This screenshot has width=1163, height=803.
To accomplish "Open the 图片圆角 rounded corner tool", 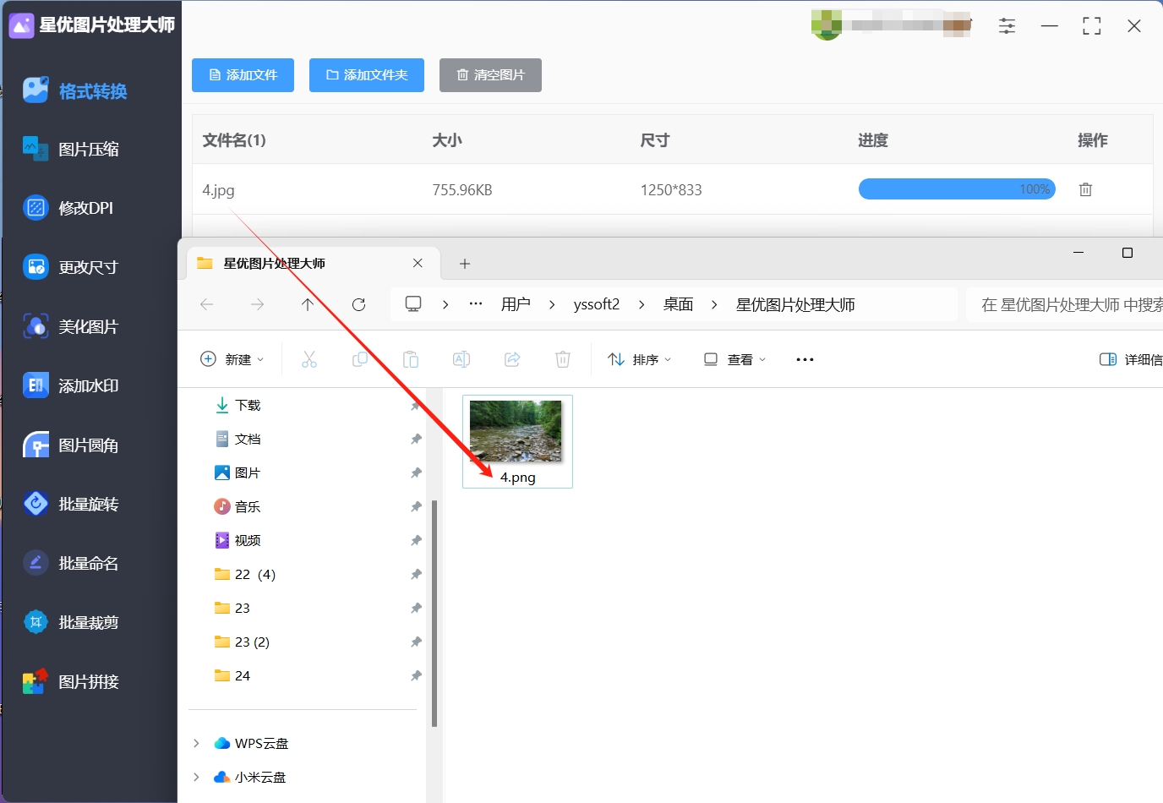I will [72, 445].
